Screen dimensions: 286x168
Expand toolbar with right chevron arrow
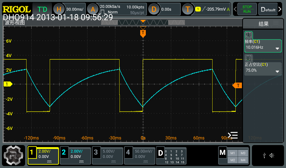280,9
